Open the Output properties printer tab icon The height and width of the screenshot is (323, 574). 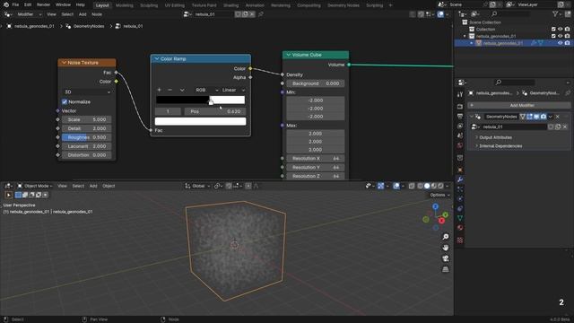coord(460,116)
